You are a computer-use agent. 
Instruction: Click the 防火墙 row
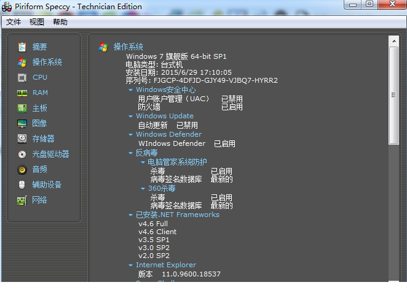coord(190,107)
